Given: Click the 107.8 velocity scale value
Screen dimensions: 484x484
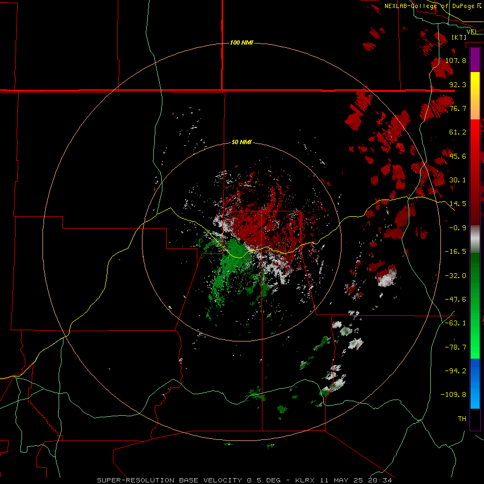Looking at the screenshot, I should (455, 60).
